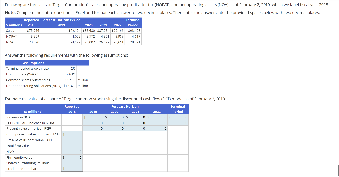Click the ($ millions) header in DCF table
Screen dimensions: 339x177
tap(33, 112)
